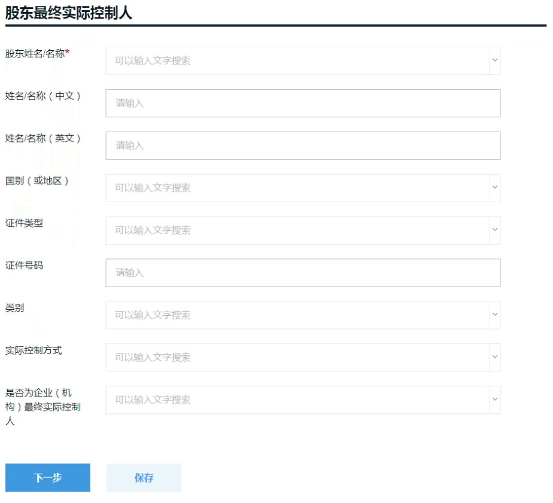Expand the 实际控制方式 search combo box
The width and height of the screenshot is (553, 503).
(x=303, y=358)
